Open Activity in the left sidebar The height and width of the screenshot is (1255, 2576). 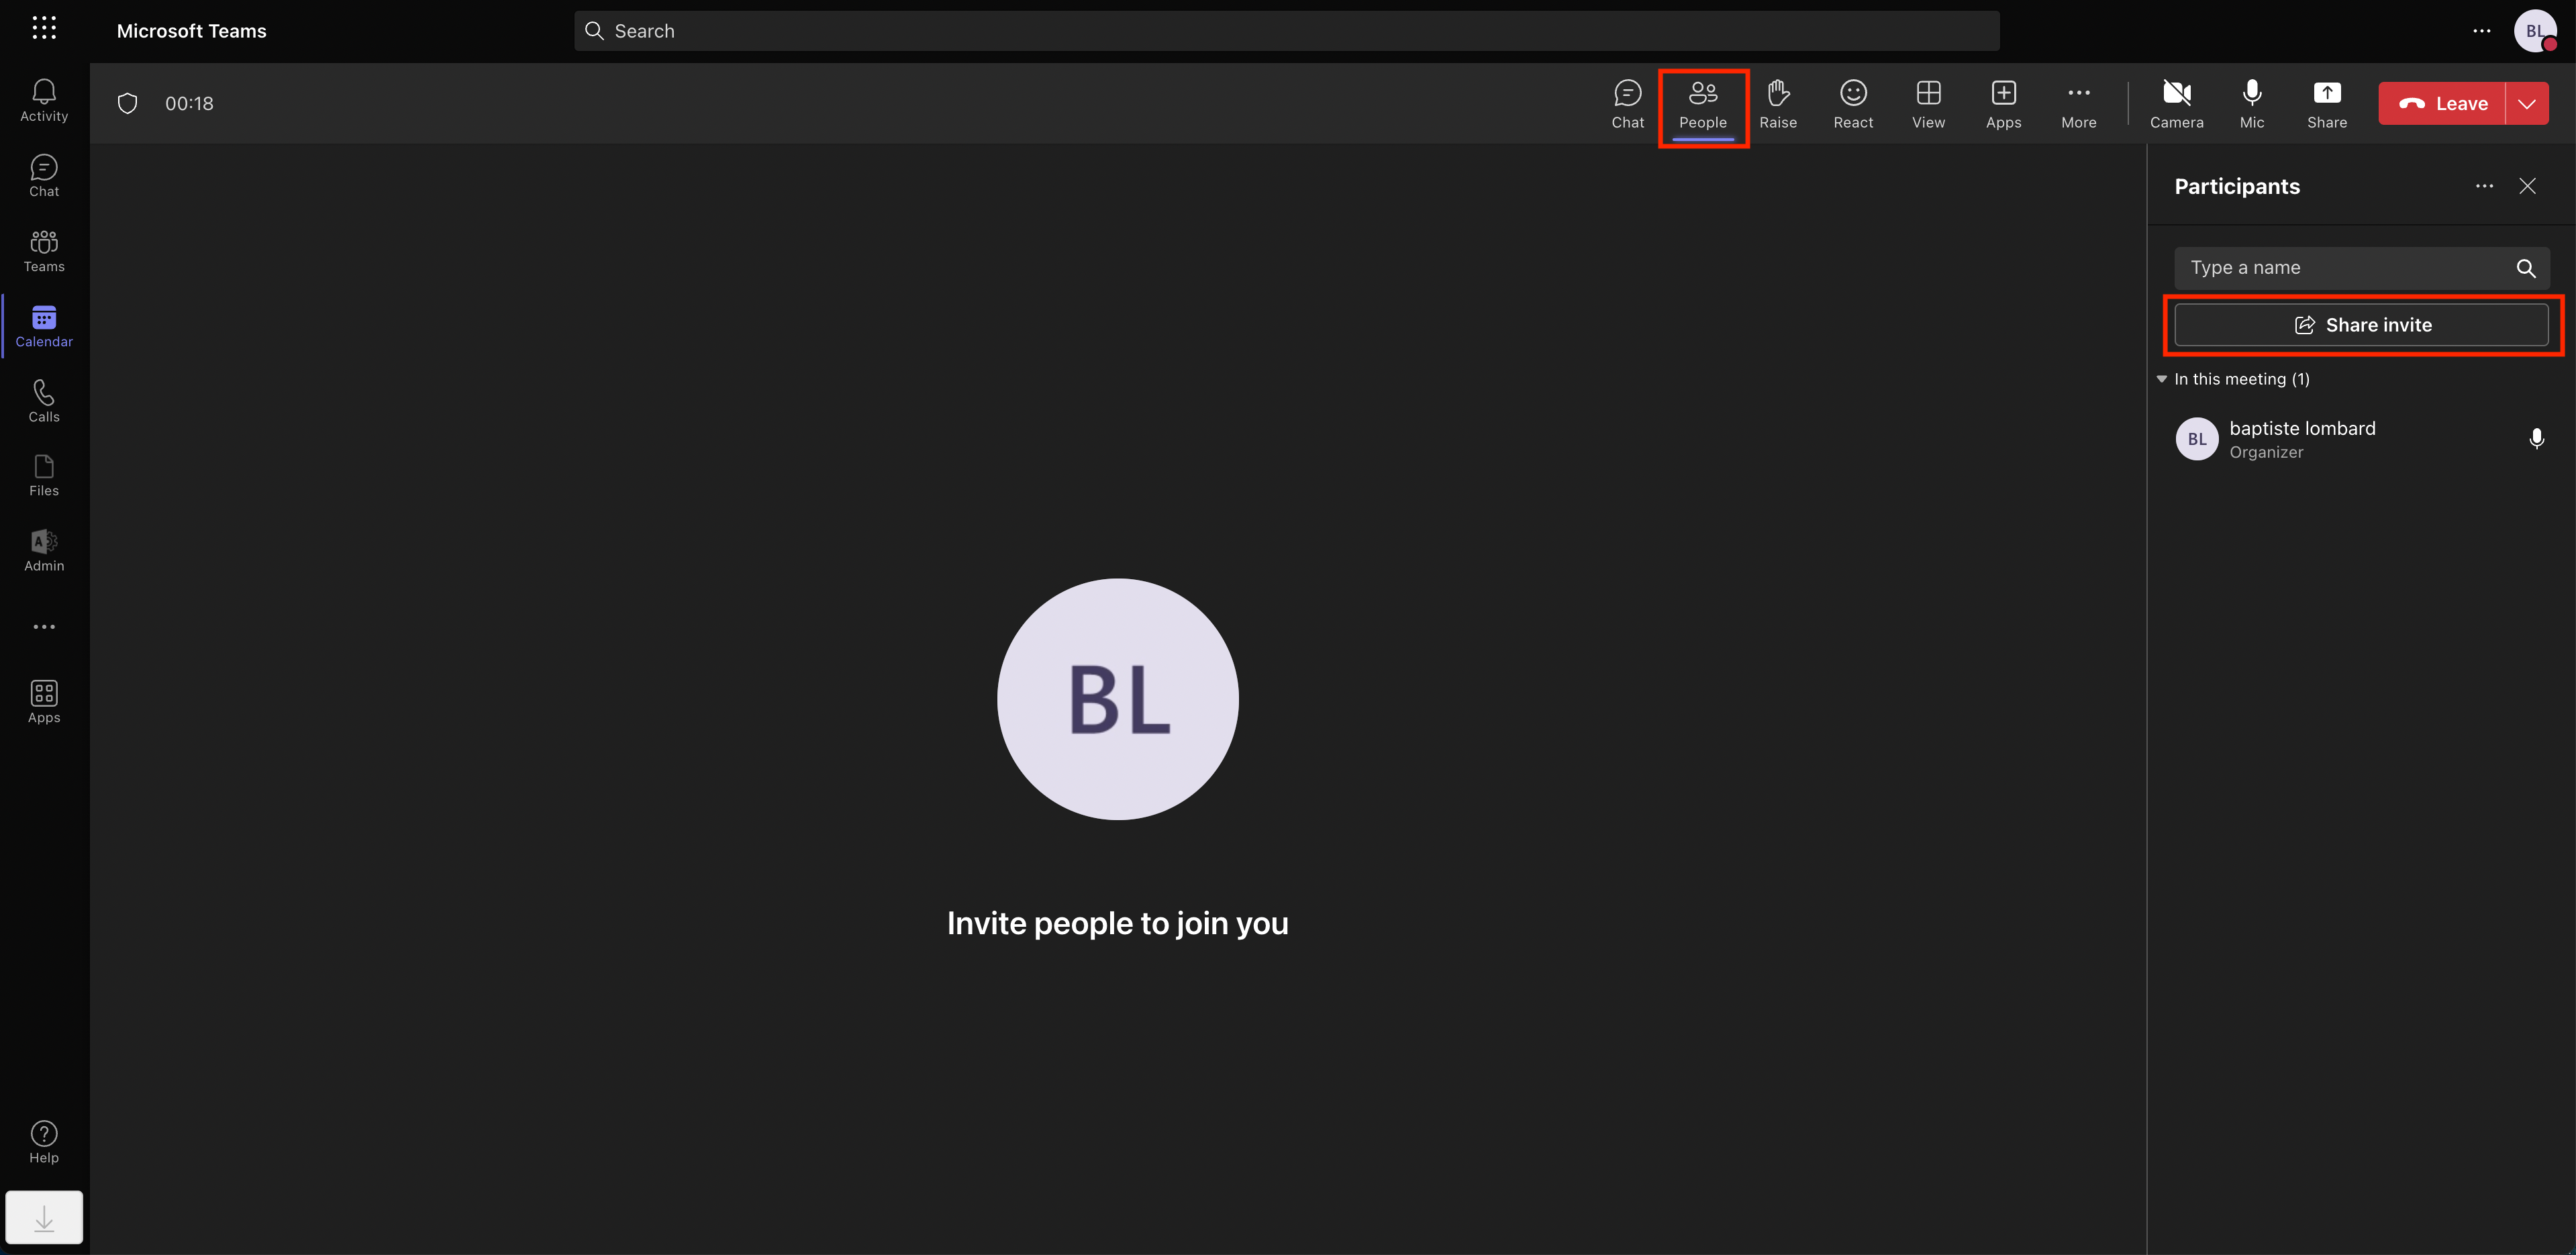[x=44, y=101]
